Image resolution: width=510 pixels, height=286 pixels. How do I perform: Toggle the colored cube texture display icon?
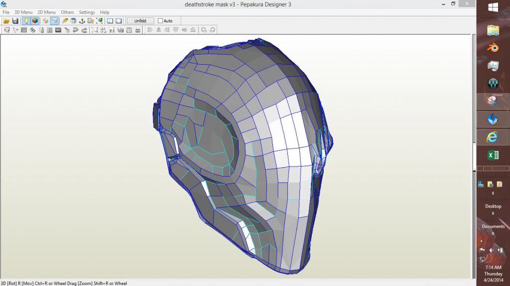[35, 21]
